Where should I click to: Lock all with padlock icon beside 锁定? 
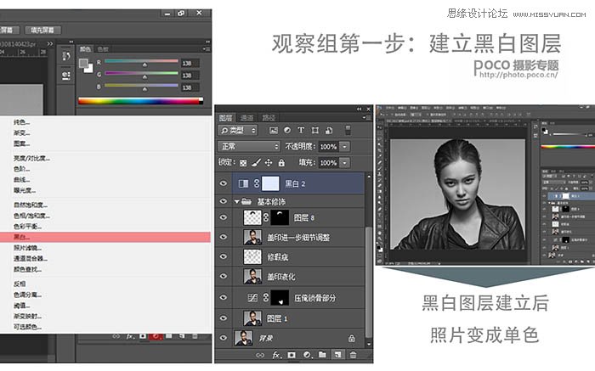coord(281,162)
